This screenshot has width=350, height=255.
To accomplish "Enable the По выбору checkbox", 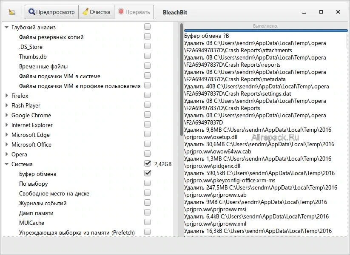I will pyautogui.click(x=147, y=183).
